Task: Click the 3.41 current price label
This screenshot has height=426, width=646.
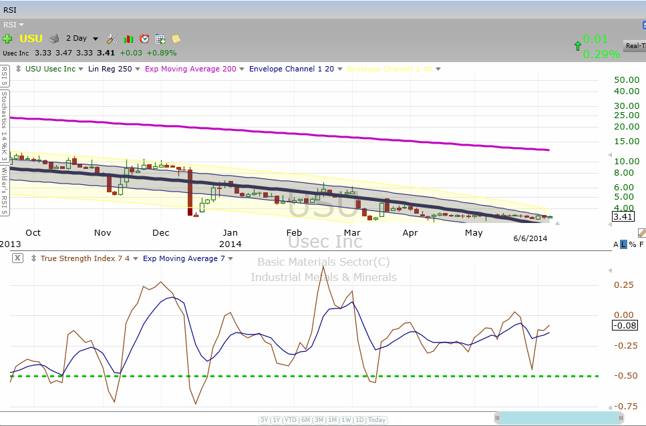Action: (x=623, y=216)
